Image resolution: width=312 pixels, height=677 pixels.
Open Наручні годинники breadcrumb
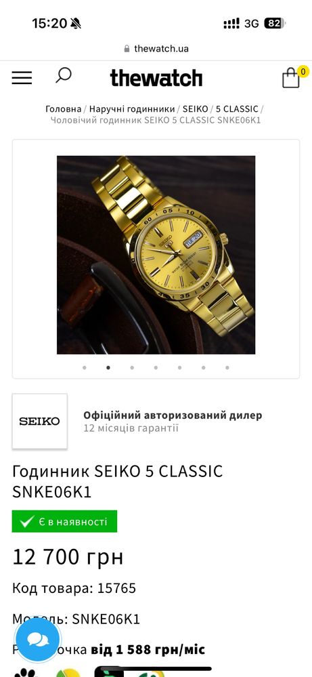(132, 109)
